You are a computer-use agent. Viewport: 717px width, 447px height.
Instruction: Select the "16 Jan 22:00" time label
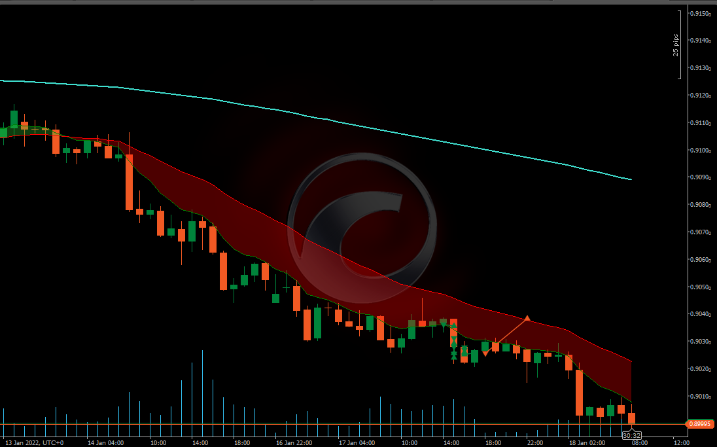tap(294, 443)
